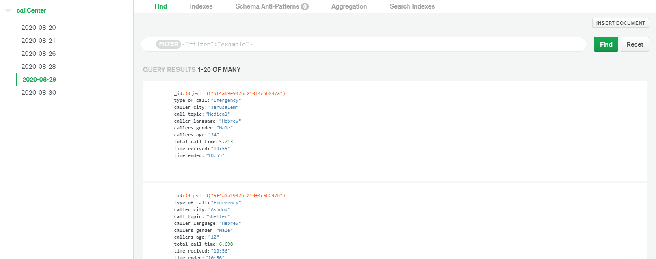This screenshot has height=259, width=656.
Task: Open the Schema Anti-Patterns tab
Action: [x=267, y=6]
